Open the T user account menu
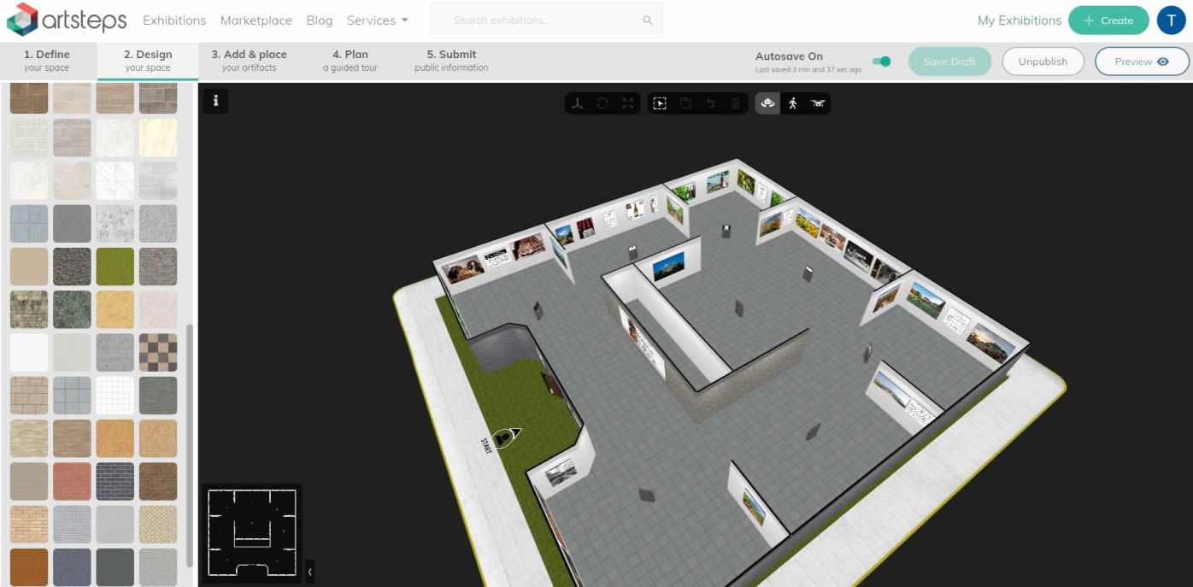The width and height of the screenshot is (1193, 587). tap(1171, 21)
